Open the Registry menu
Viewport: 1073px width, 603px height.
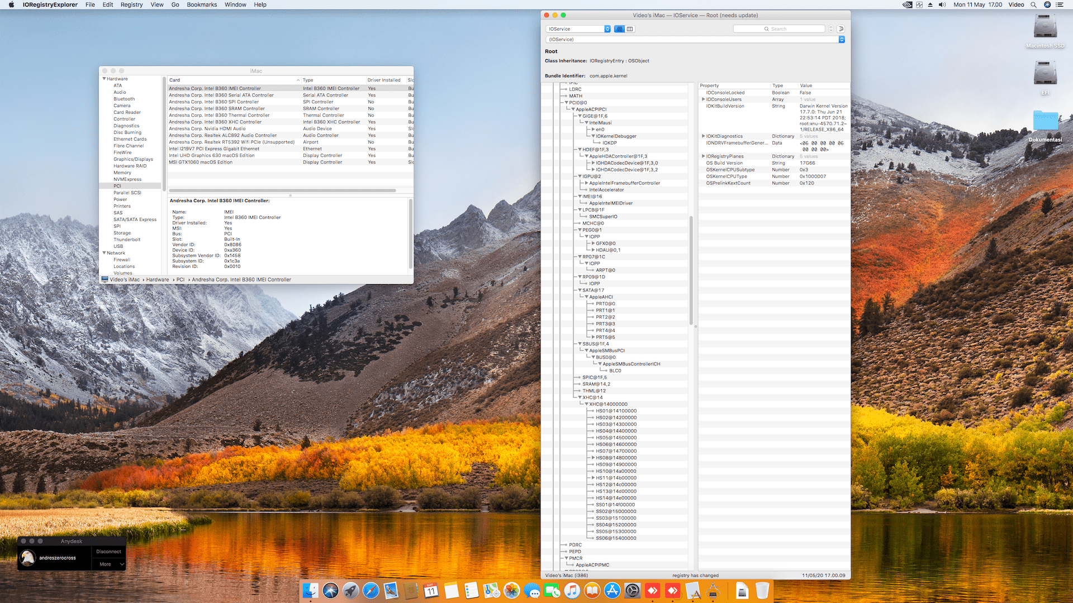(131, 4)
